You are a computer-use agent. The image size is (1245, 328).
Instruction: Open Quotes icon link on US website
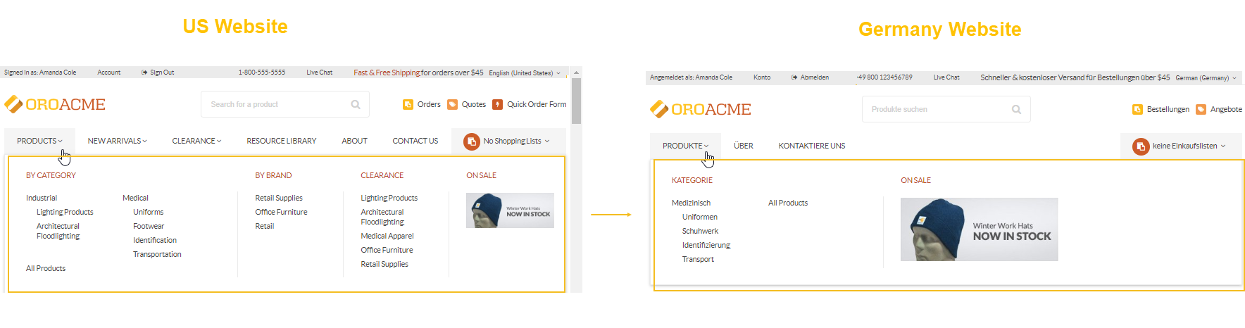click(x=452, y=104)
